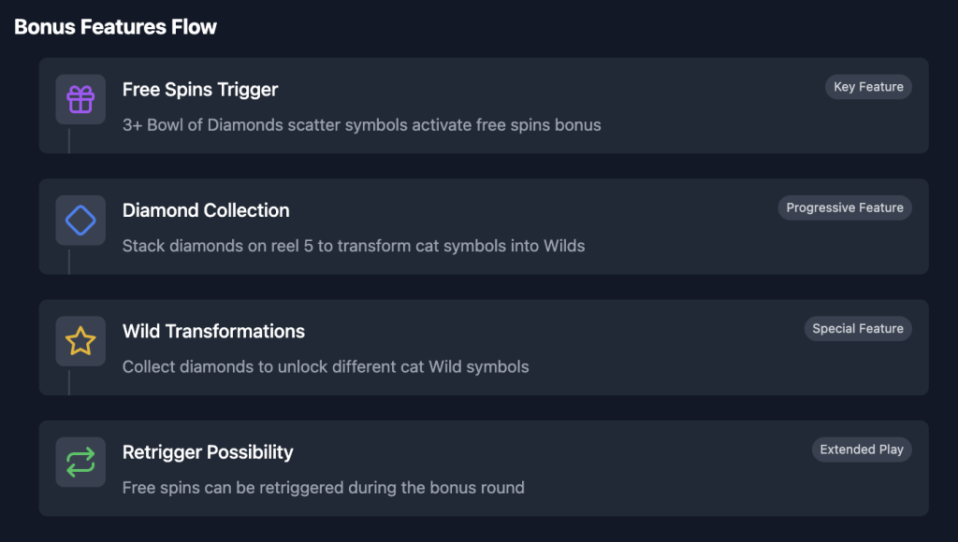Click the Free Spins Trigger card background
This screenshot has width=958, height=542.
(484, 106)
